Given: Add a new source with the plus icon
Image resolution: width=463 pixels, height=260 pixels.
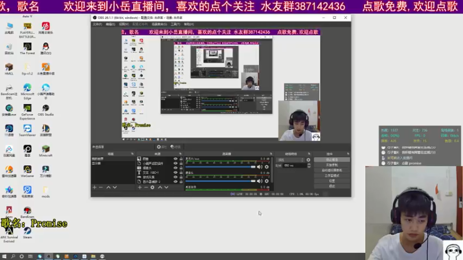Looking at the screenshot, I should (x=139, y=187).
